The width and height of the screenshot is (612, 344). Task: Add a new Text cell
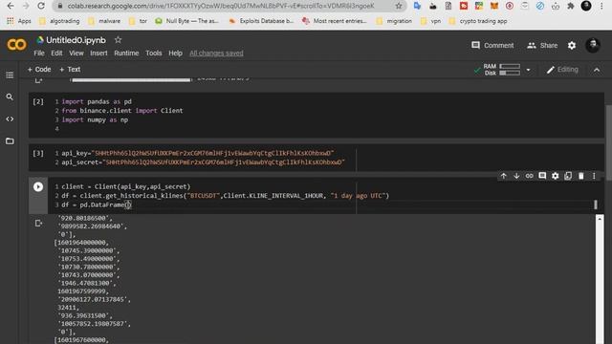pyautogui.click(x=70, y=70)
